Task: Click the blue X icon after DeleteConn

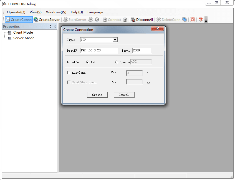Action: (x=185, y=19)
